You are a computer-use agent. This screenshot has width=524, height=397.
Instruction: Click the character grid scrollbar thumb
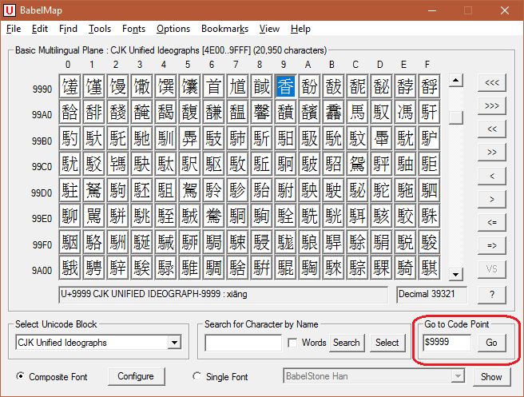click(x=455, y=117)
